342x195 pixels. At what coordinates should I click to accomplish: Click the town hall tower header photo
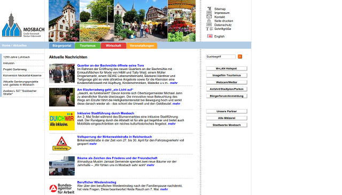tap(64, 21)
